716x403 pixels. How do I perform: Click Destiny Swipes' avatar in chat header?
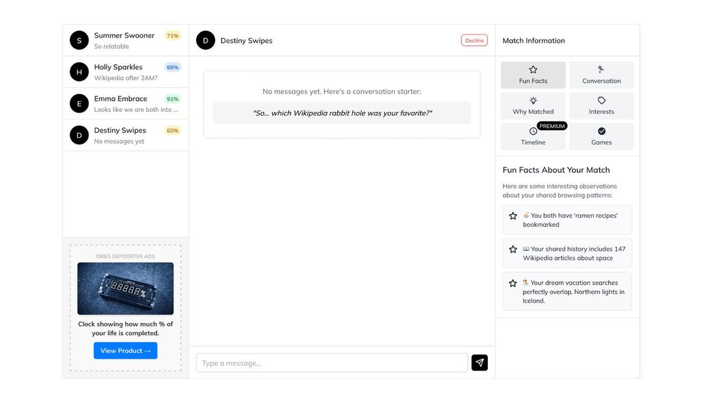[x=205, y=40]
